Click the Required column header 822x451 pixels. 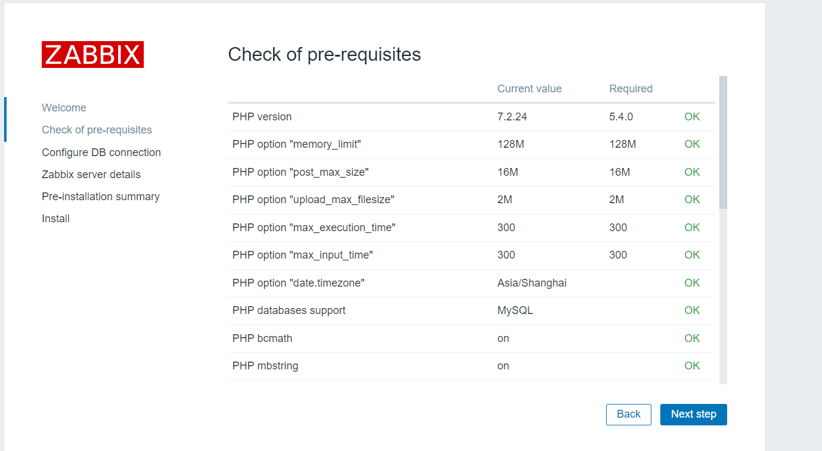631,89
